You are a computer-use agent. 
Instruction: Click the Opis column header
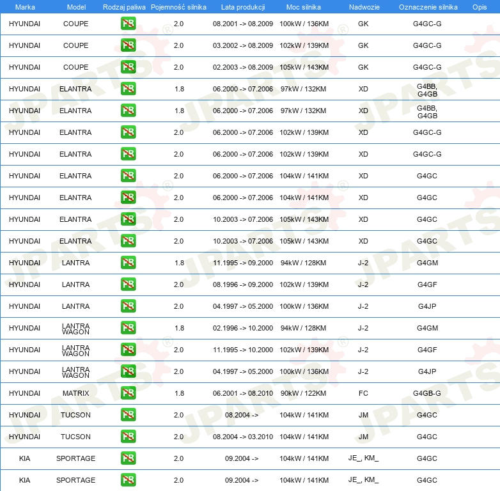(480, 7)
